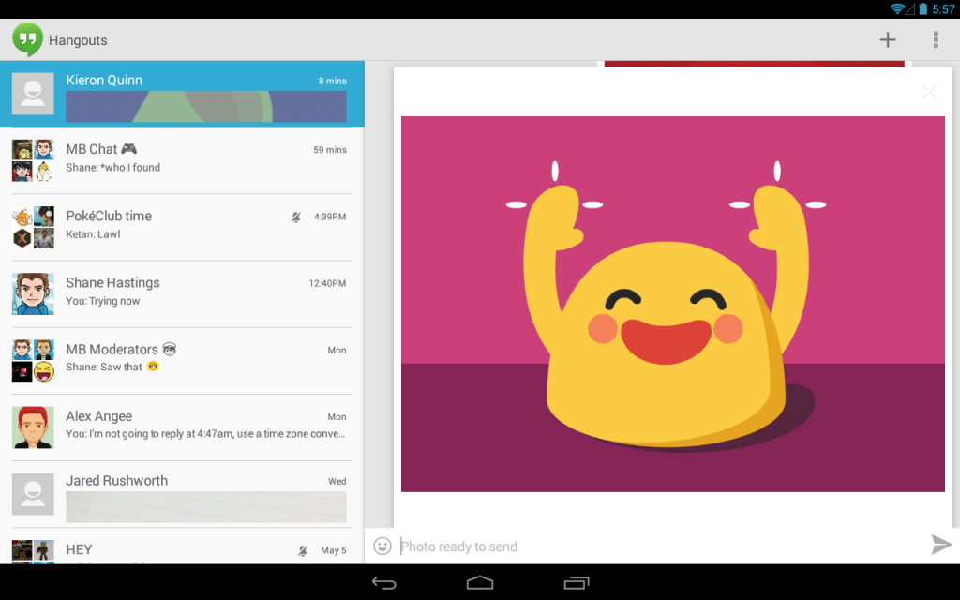The height and width of the screenshot is (600, 960).
Task: Open the emoji picker smiley icon
Action: 382,546
